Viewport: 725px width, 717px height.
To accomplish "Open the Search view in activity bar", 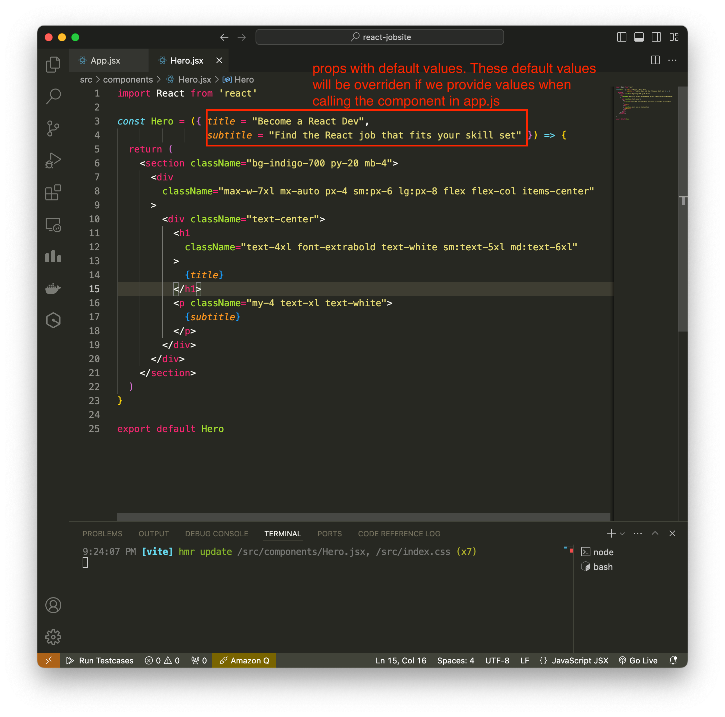I will pyautogui.click(x=53, y=97).
